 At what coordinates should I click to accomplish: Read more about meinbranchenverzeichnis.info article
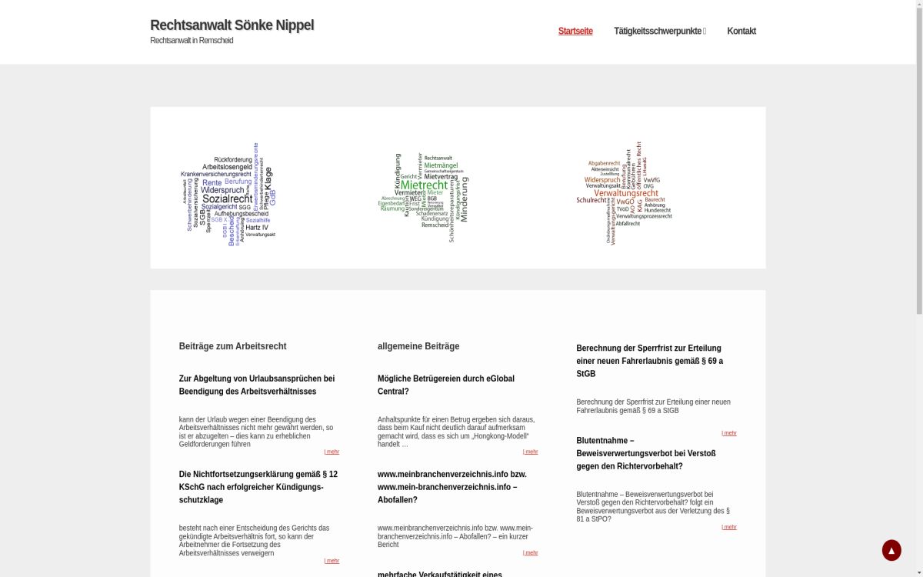tap(531, 552)
